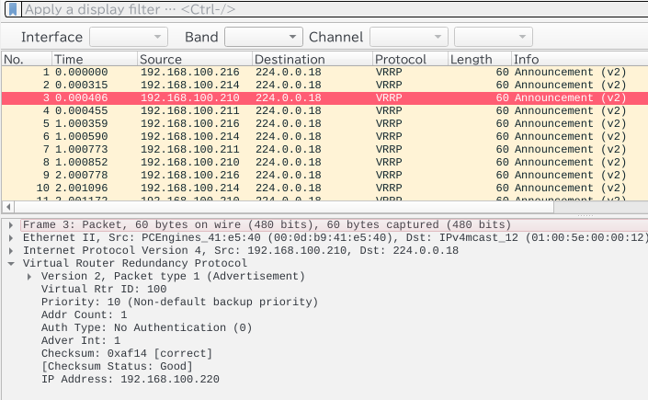Click the display filter bookmark icon
648x400 pixels.
click(x=13, y=9)
